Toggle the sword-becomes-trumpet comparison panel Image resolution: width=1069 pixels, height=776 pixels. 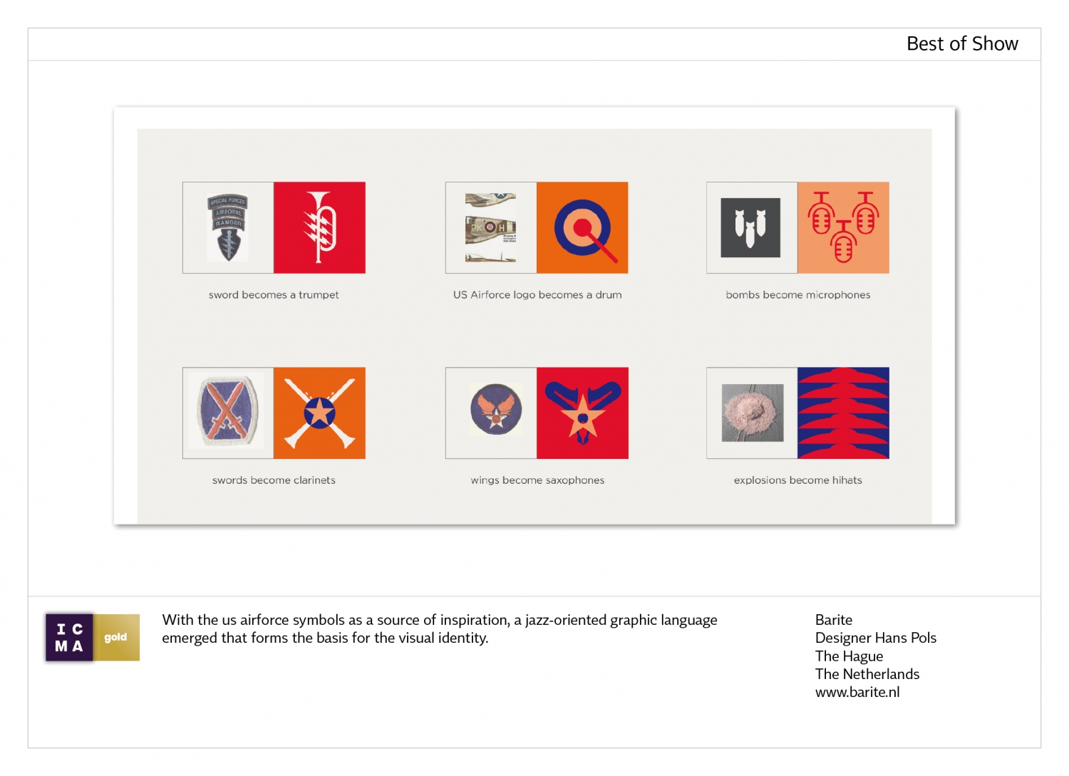[x=274, y=227]
